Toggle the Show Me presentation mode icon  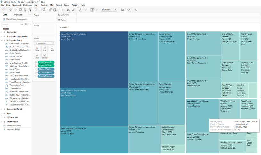coord(128,10)
